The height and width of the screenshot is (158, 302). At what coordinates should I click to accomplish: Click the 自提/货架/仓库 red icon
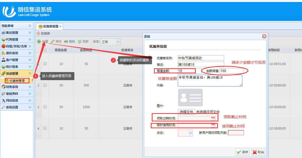pos(4,46)
